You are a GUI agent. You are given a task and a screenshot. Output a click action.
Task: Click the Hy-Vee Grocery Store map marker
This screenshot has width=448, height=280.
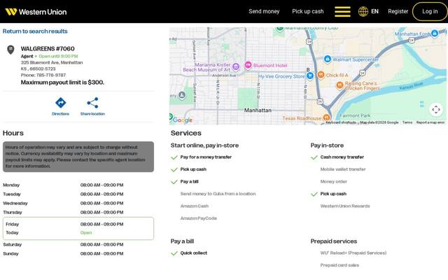(310, 76)
